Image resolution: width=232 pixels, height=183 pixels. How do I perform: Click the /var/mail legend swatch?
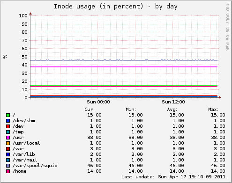click(8, 160)
